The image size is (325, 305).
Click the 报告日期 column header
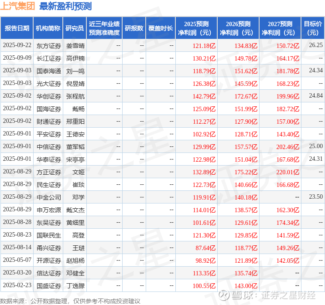point(17,28)
